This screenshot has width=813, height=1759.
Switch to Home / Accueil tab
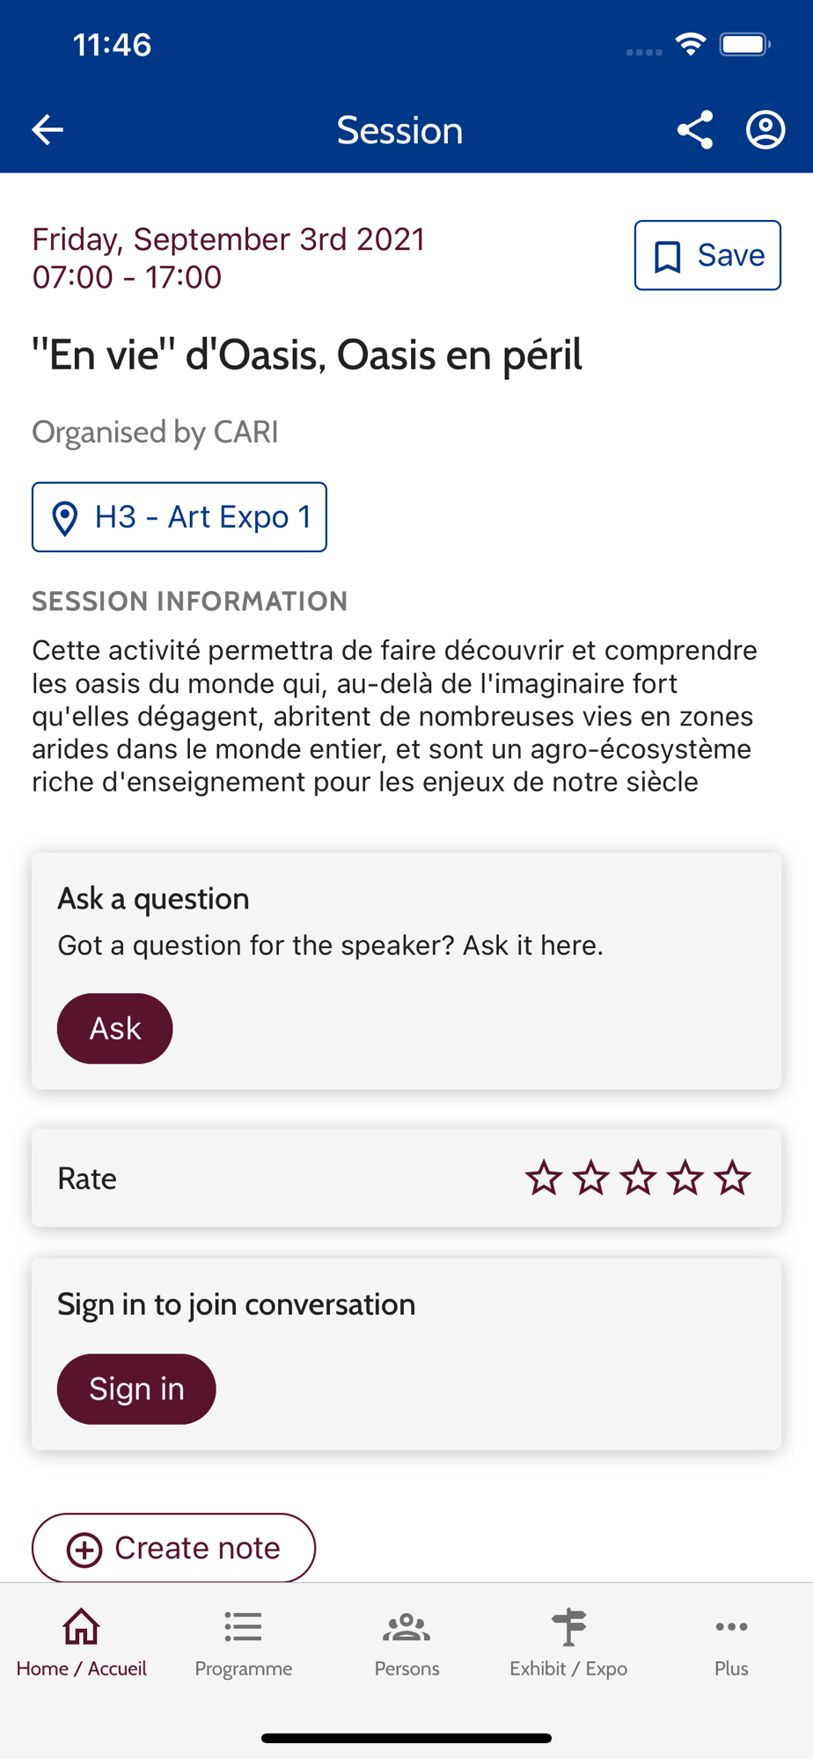point(81,1643)
